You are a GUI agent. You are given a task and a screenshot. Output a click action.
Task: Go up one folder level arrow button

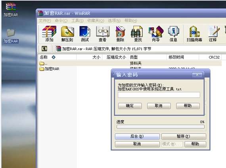(44, 49)
